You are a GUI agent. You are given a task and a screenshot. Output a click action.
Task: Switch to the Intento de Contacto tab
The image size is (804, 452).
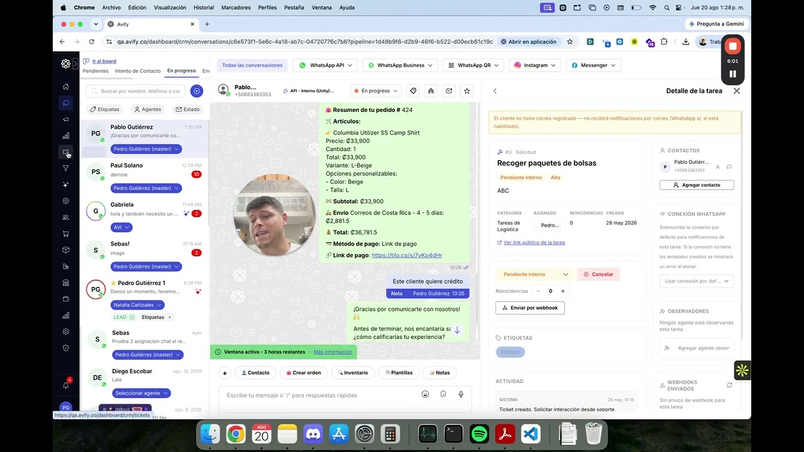138,71
